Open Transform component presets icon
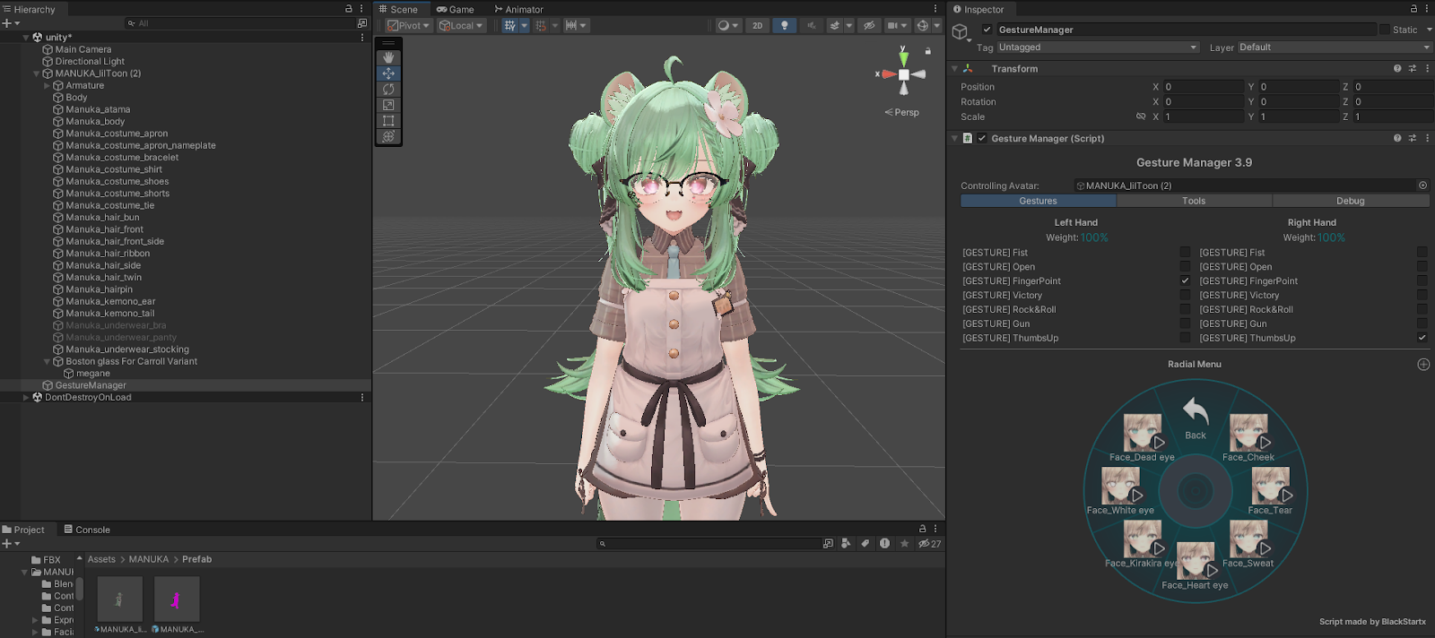This screenshot has width=1435, height=638. pos(1413,69)
